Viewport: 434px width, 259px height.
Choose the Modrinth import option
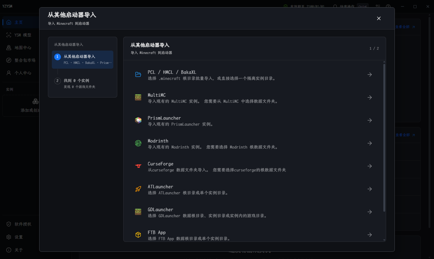point(253,143)
